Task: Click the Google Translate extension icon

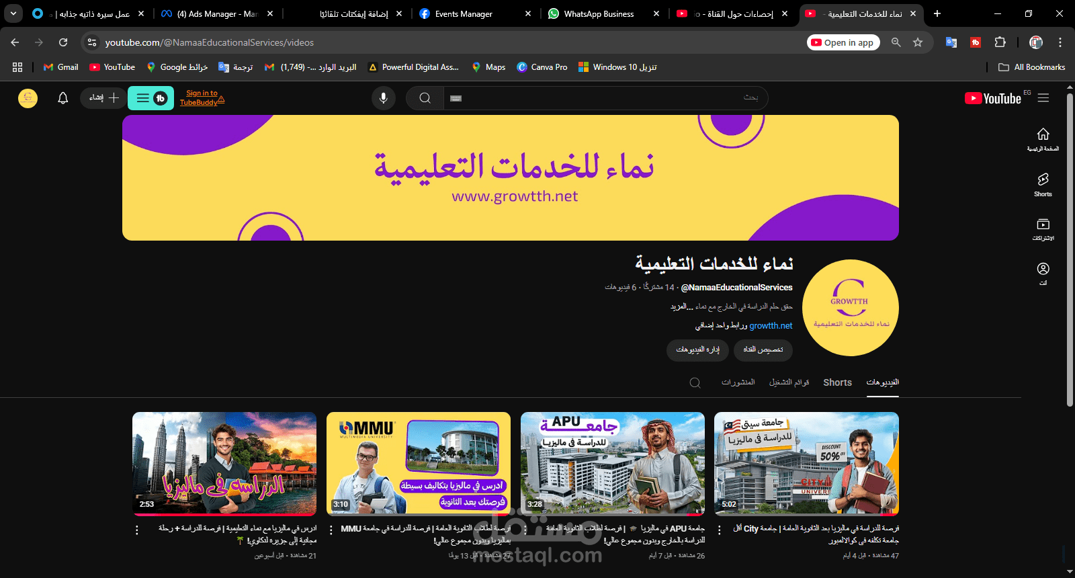Action: 951,42
